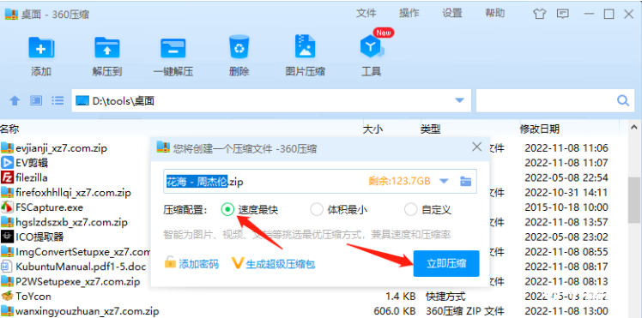Open the 设置 menu

coord(452,13)
